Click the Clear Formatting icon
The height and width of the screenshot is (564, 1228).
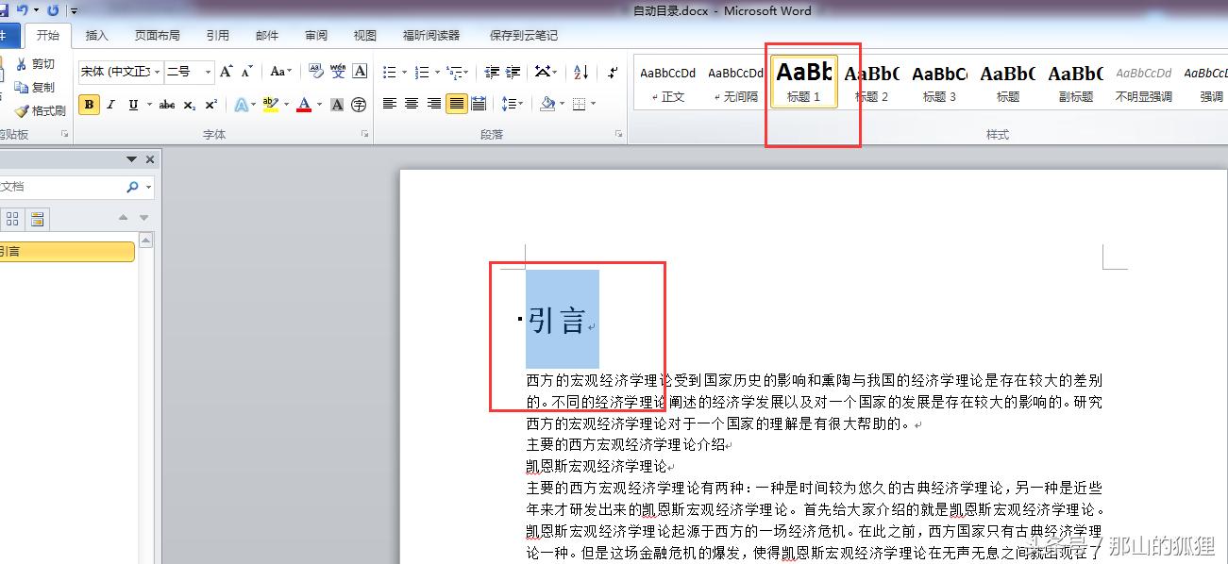pyautogui.click(x=317, y=71)
